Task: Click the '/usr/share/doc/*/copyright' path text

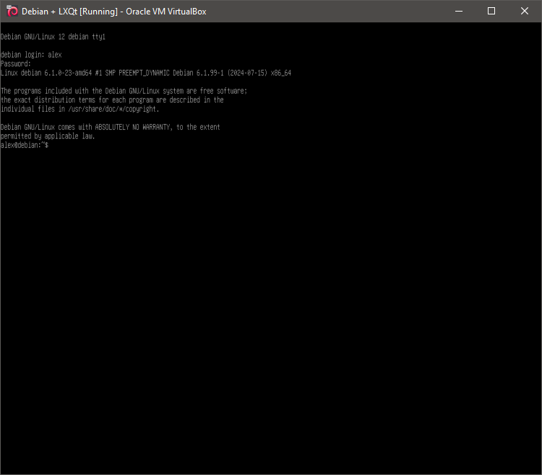Action: (x=113, y=109)
